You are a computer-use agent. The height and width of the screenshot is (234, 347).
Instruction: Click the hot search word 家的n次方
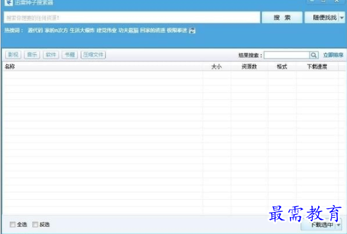[x=56, y=30]
